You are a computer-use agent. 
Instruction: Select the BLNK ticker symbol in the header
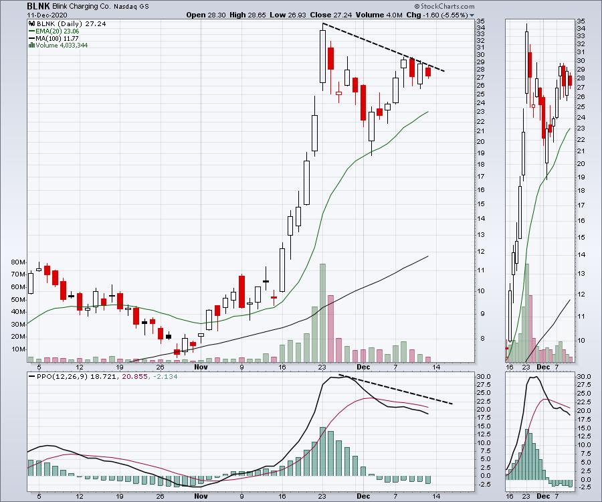click(x=38, y=6)
